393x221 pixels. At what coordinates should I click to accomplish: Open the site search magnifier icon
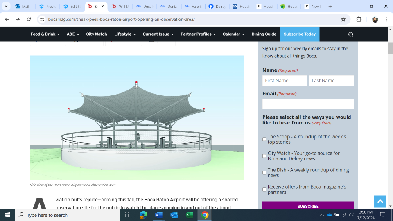(351, 34)
